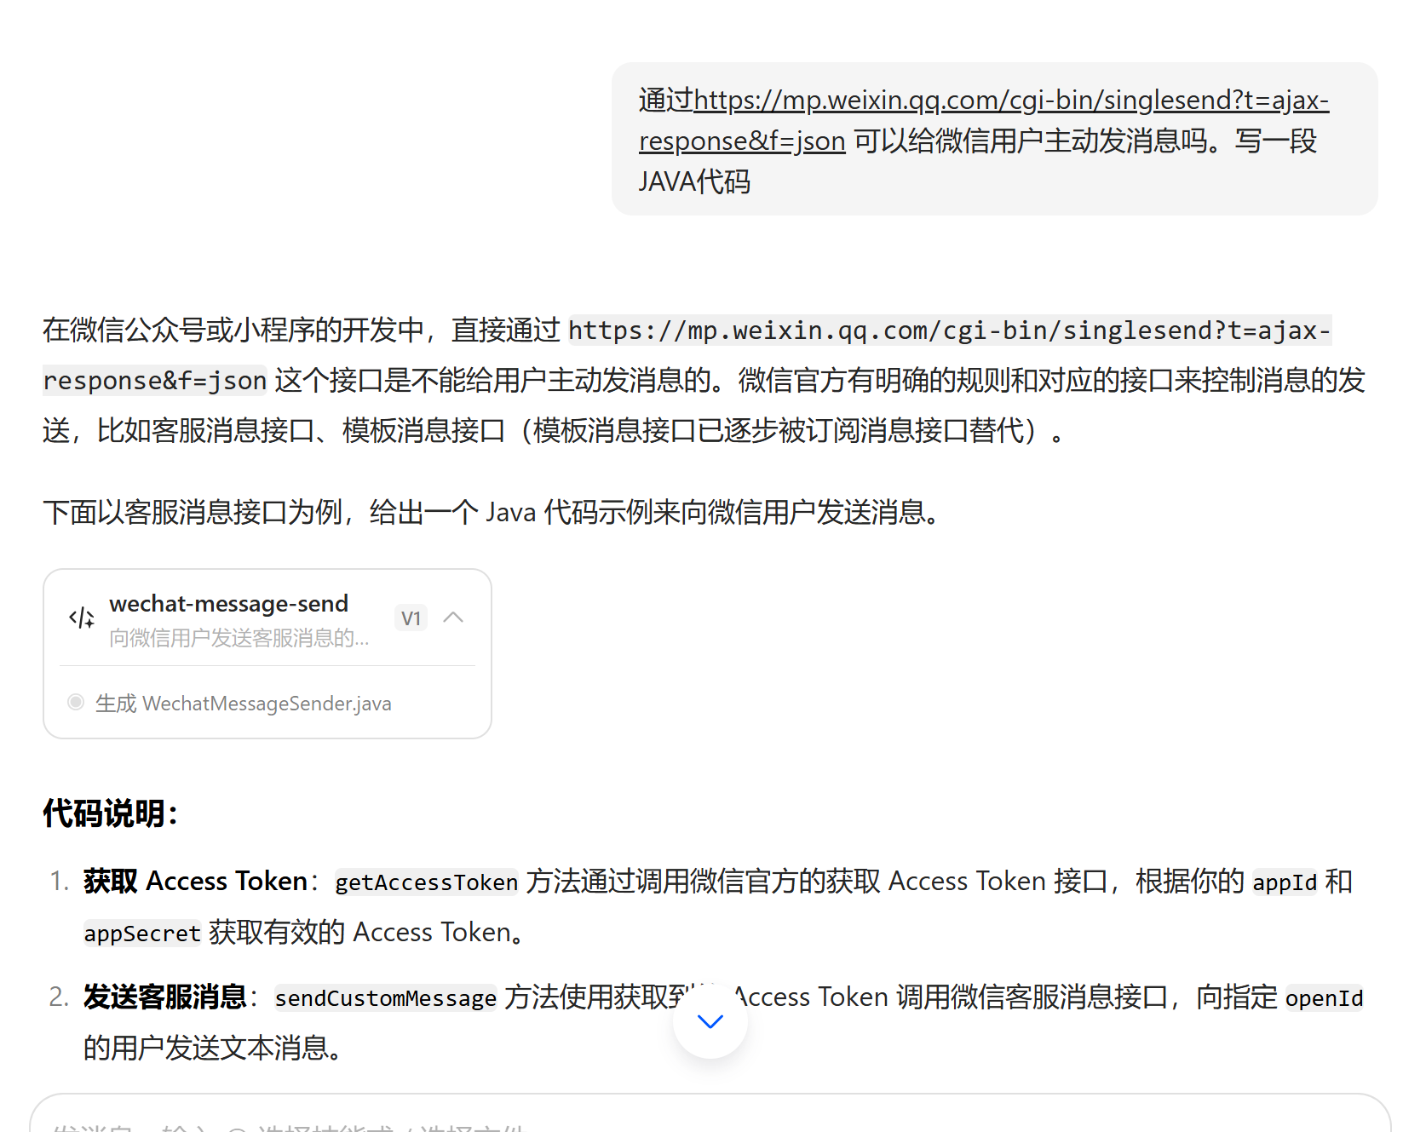Click the user message bubble text JAVA代码

coord(694,181)
